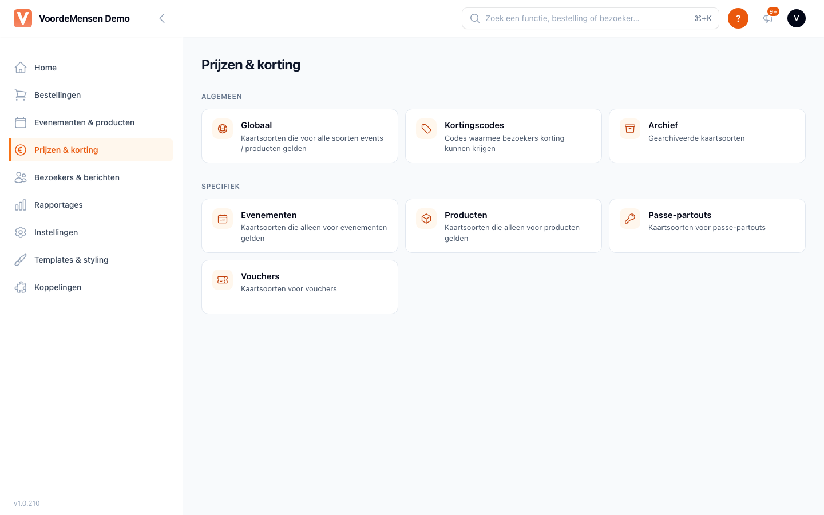Click the calendar icon on Evenementen card

pos(223,219)
